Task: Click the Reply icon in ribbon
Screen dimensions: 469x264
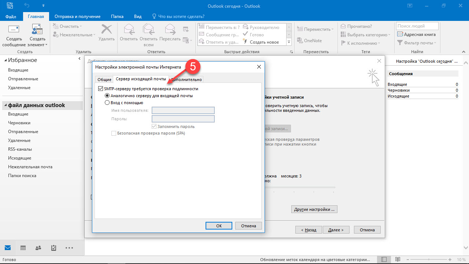Action: [129, 29]
